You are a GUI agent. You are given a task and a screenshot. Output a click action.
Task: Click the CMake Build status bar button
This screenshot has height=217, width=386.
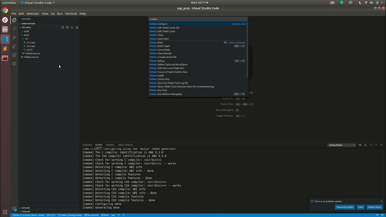(x=105, y=215)
